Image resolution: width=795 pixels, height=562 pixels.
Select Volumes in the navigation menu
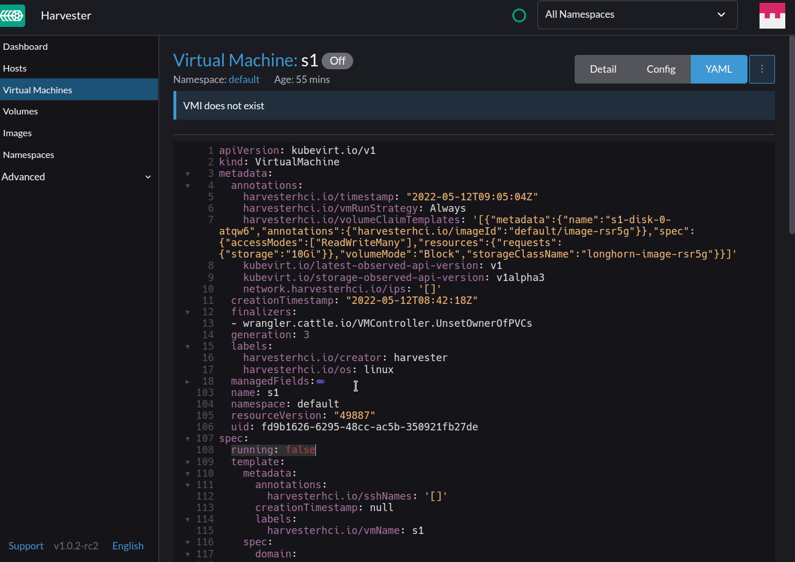[20, 111]
